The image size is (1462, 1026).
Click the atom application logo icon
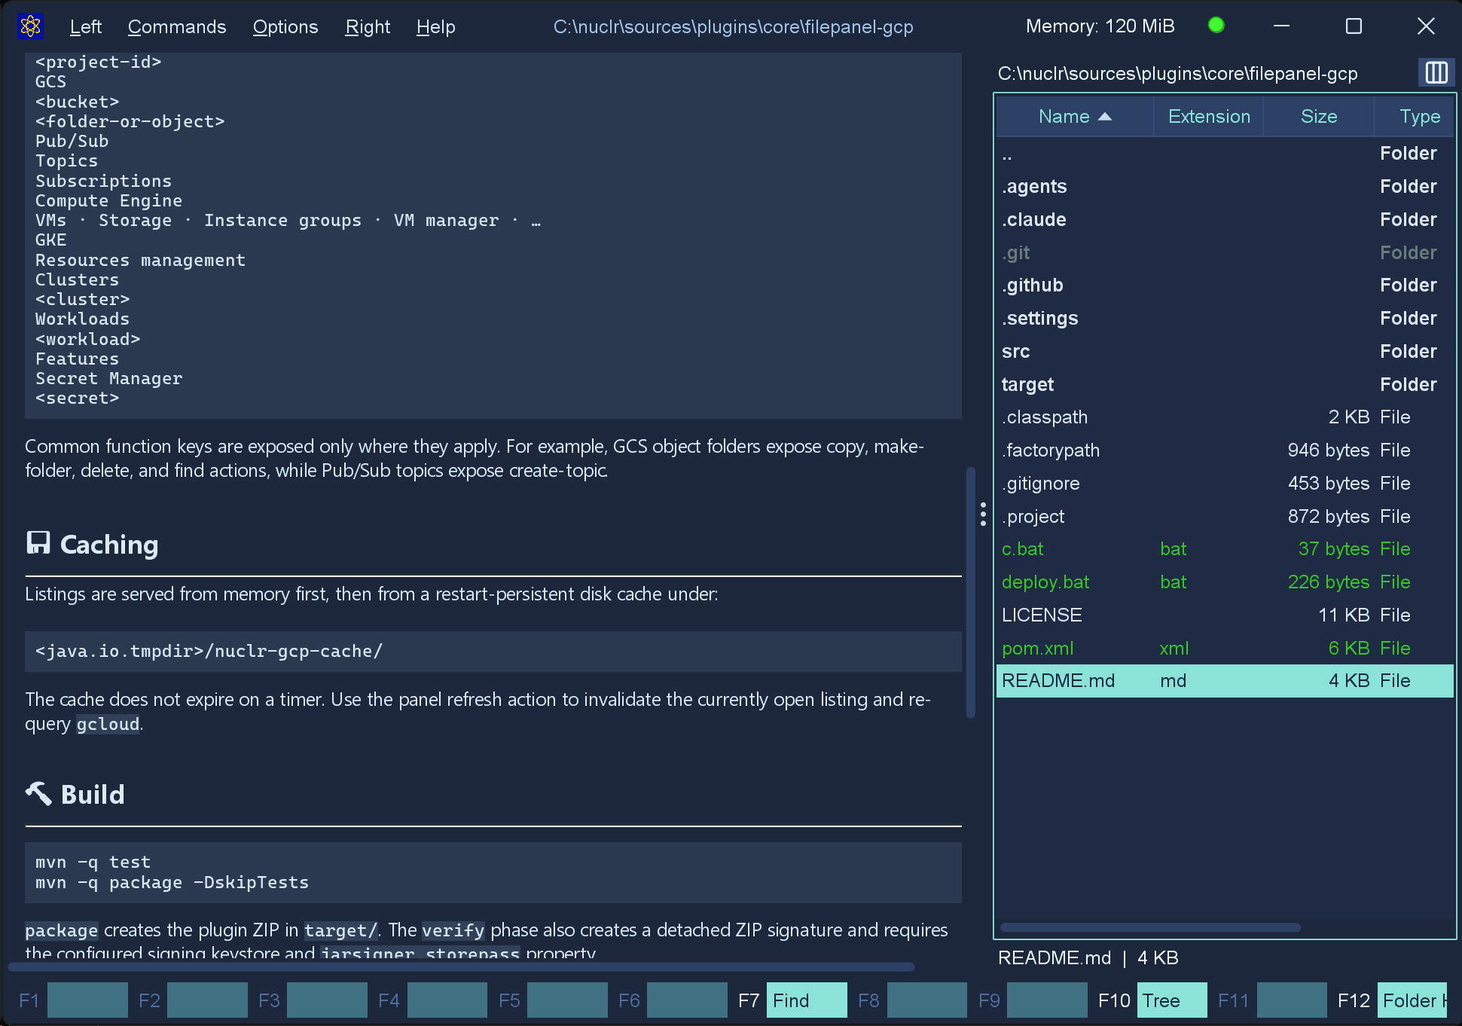31,26
